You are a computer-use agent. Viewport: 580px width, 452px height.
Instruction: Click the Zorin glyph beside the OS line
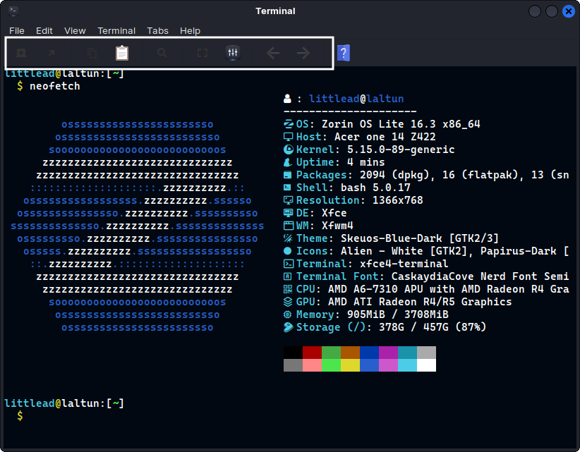tap(288, 124)
